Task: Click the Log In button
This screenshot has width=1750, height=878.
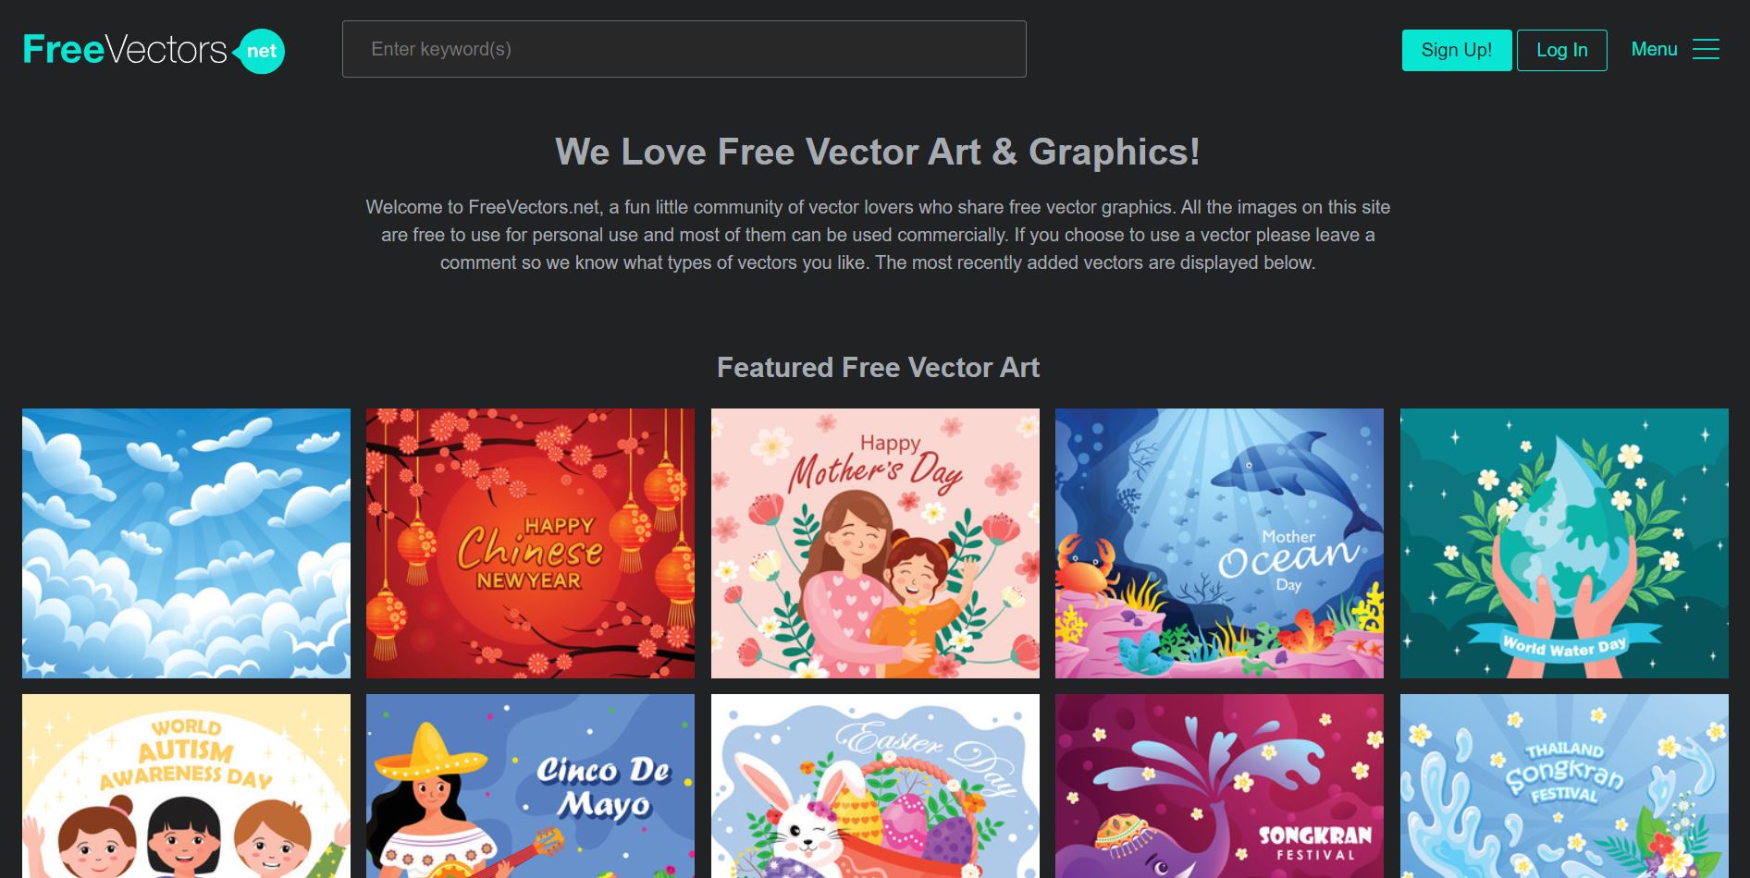Action: tap(1562, 50)
